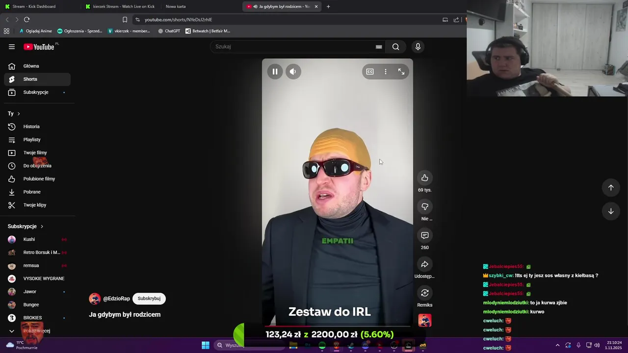Open the YouTube hamburger guide menu

(x=12, y=47)
